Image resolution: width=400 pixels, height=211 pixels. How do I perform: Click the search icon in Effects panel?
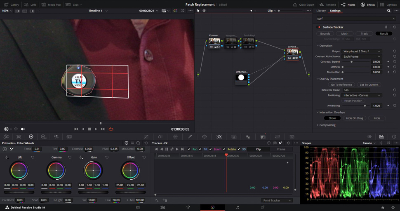click(388, 11)
